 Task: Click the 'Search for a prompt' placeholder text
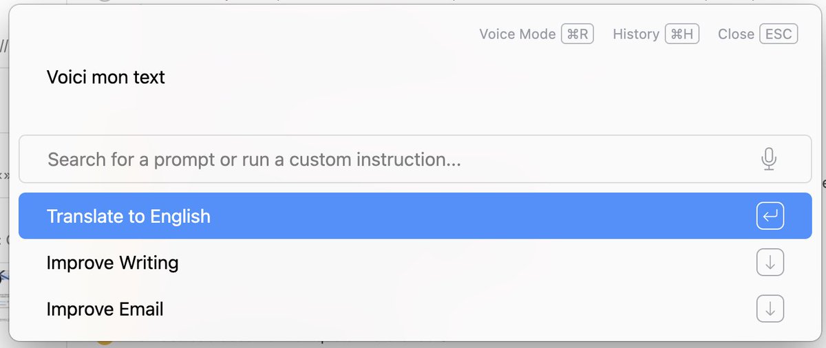click(253, 160)
